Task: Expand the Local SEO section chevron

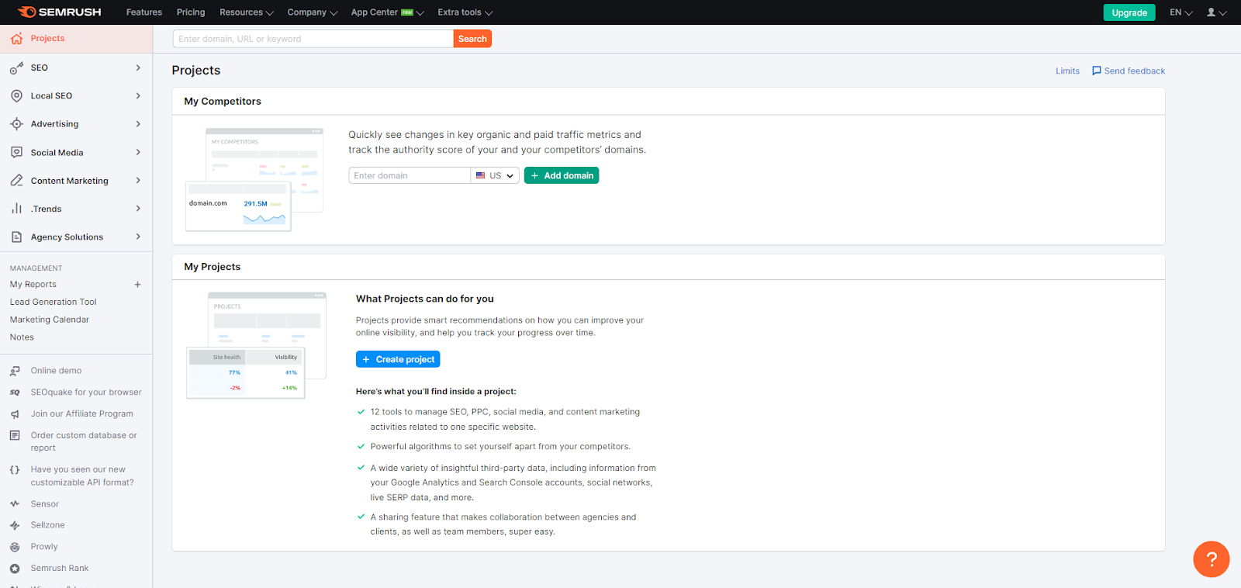Action: pyautogui.click(x=138, y=96)
